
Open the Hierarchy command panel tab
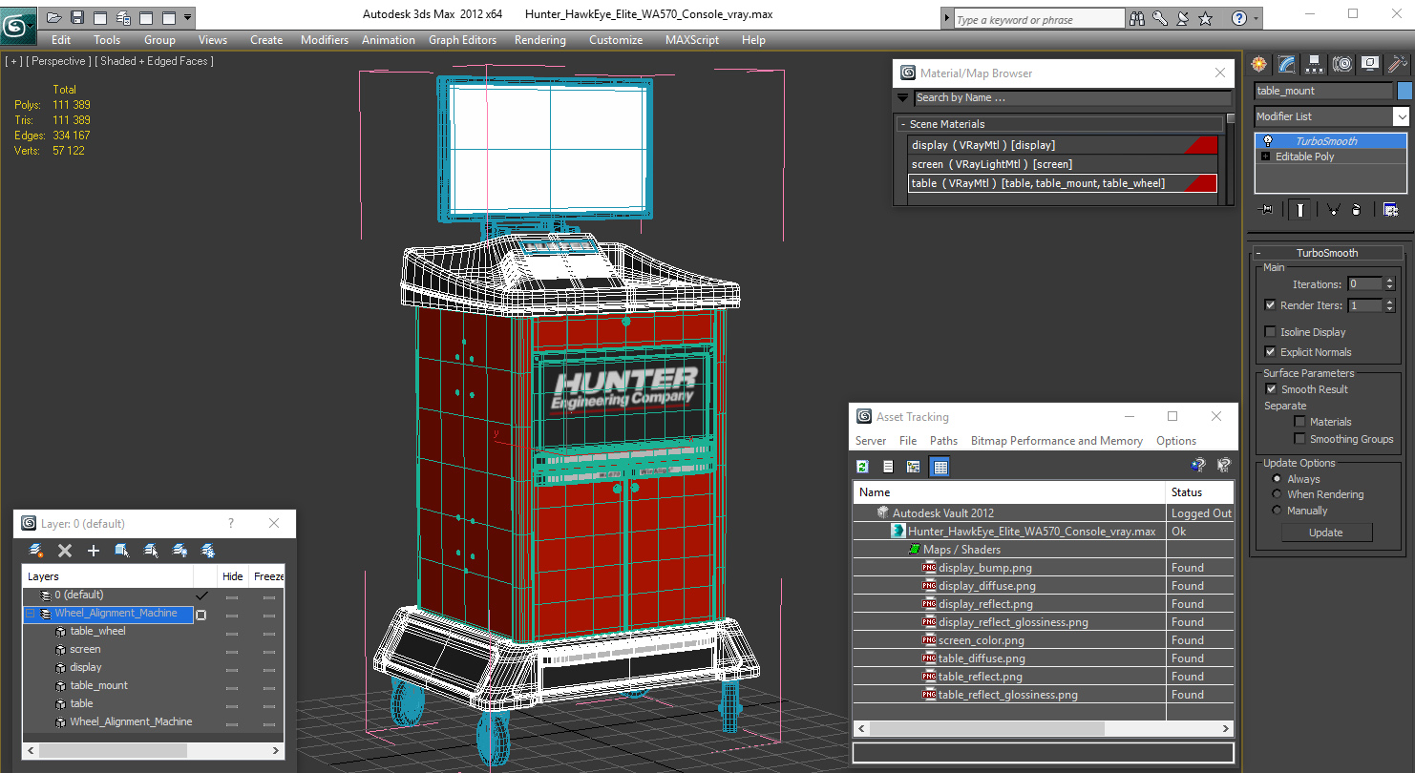[1315, 64]
